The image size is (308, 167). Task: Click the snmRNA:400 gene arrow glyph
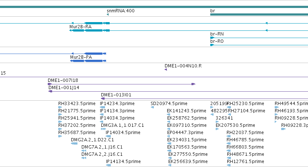(107, 14)
